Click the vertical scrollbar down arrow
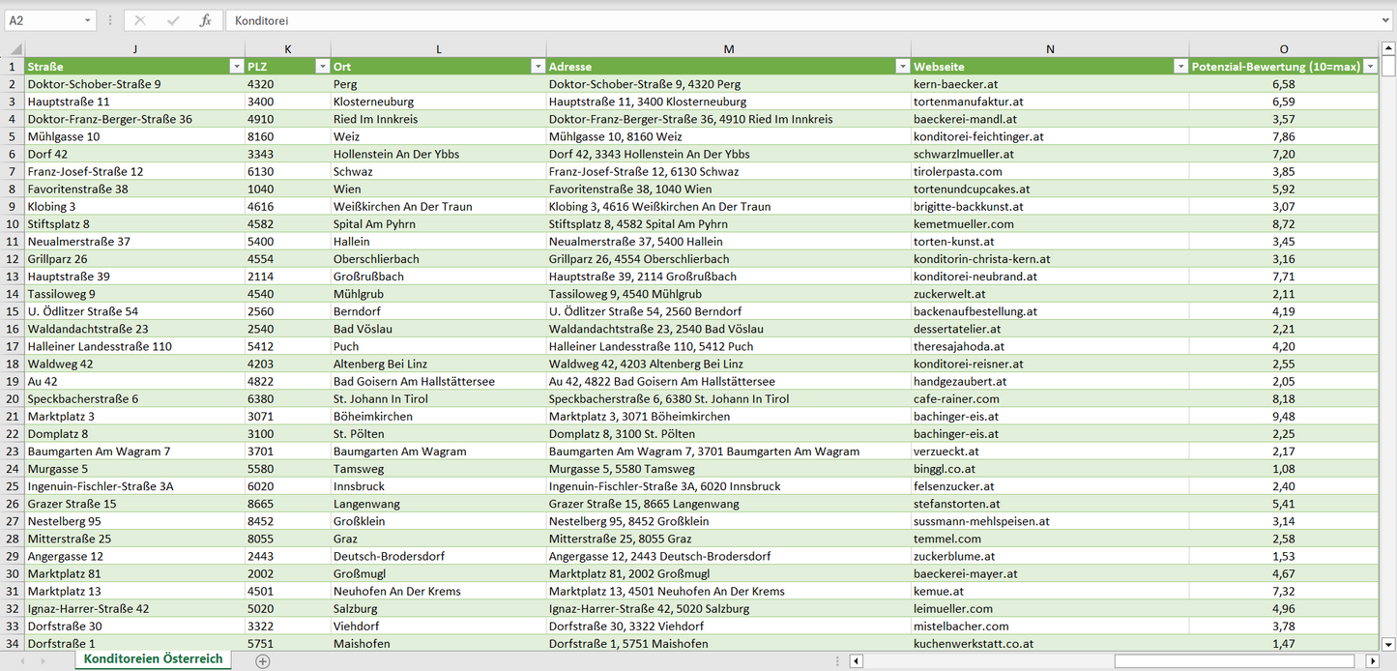Image resolution: width=1397 pixels, height=671 pixels. point(1388,644)
